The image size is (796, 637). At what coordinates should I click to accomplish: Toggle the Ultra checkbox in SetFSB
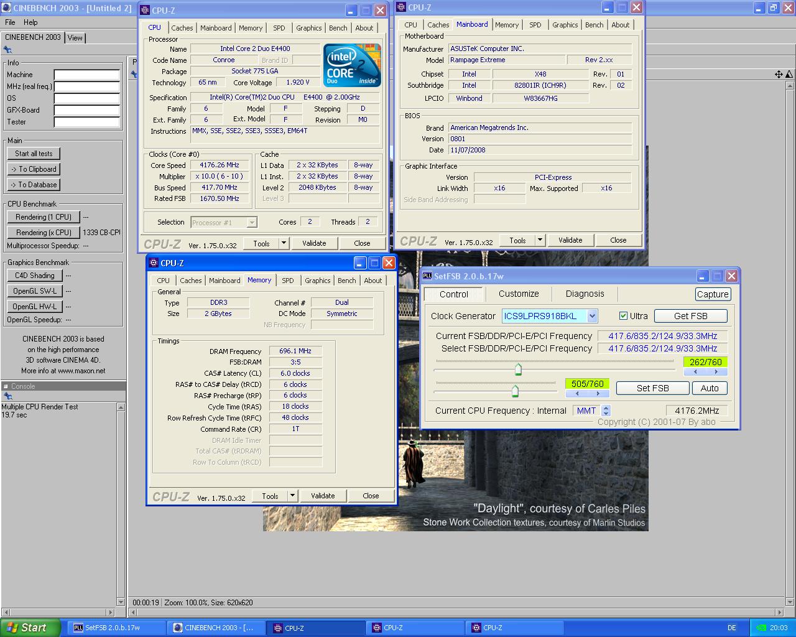(x=623, y=316)
